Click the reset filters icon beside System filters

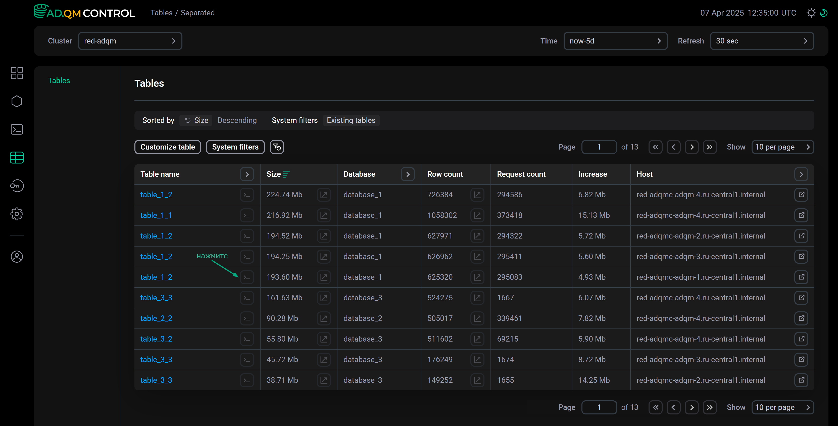(276, 147)
